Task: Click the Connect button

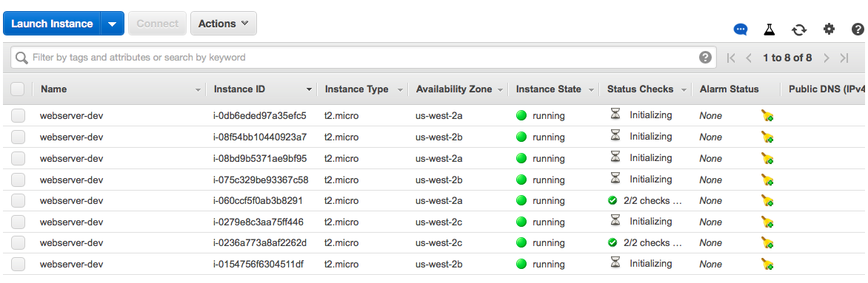Action: coord(157,24)
